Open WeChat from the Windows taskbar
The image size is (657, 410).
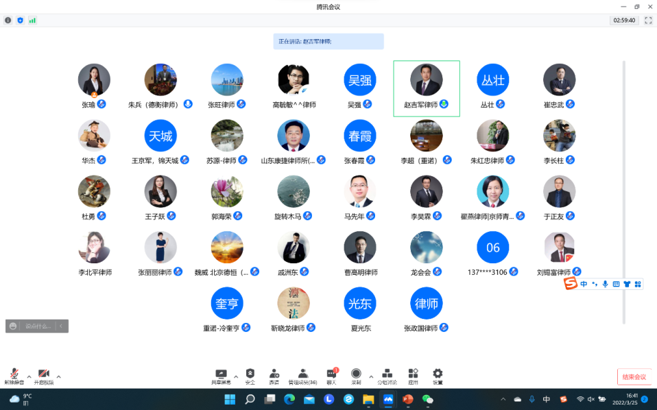click(428, 399)
